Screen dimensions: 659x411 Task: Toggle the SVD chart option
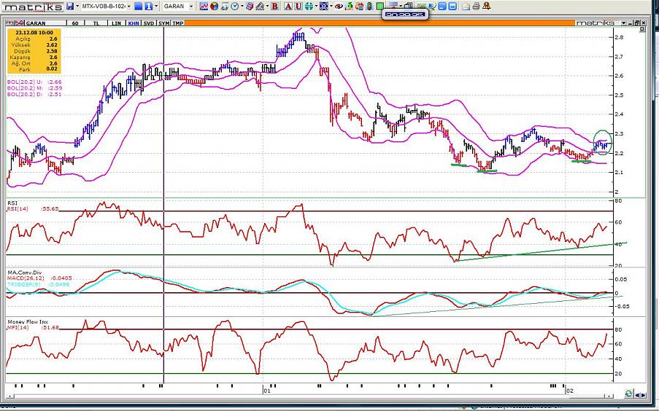148,23
